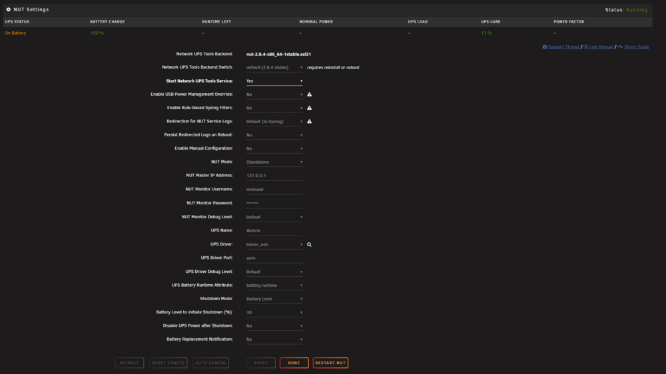This screenshot has height=374, width=666.
Task: Click the NOMINAL POWER column header
Action: (316, 22)
